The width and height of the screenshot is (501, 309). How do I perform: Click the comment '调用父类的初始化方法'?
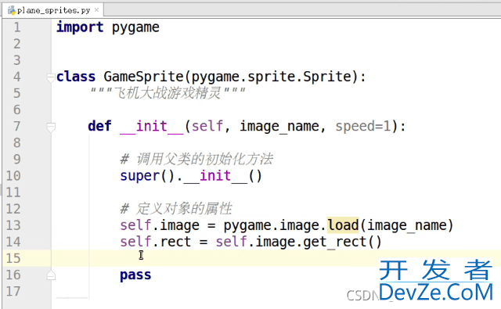(204, 160)
